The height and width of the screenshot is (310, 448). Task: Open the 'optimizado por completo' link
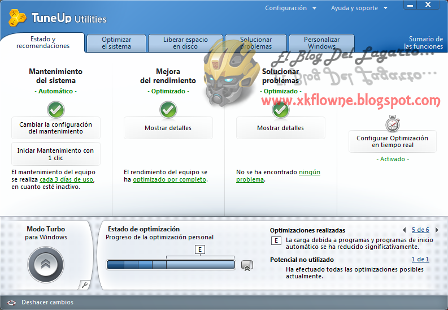tap(169, 179)
